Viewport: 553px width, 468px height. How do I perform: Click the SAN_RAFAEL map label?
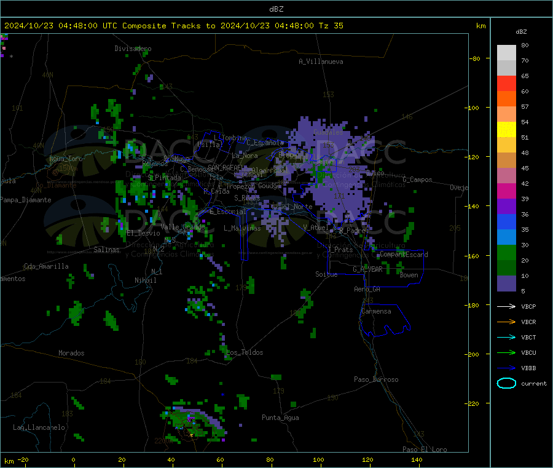pyautogui.click(x=226, y=167)
